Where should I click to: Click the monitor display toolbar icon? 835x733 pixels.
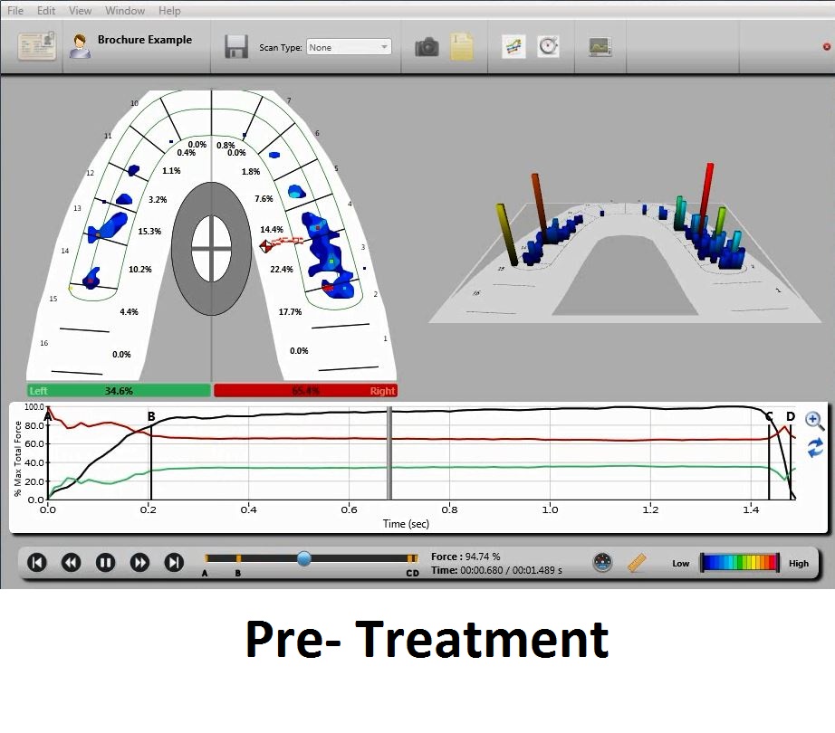600,47
